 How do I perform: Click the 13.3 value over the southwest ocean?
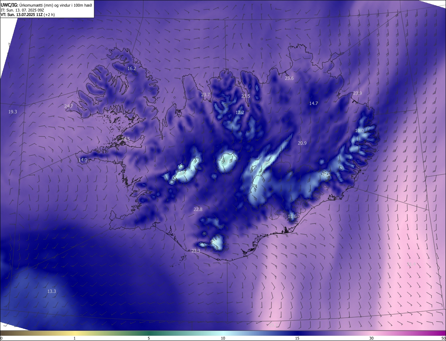point(52,291)
